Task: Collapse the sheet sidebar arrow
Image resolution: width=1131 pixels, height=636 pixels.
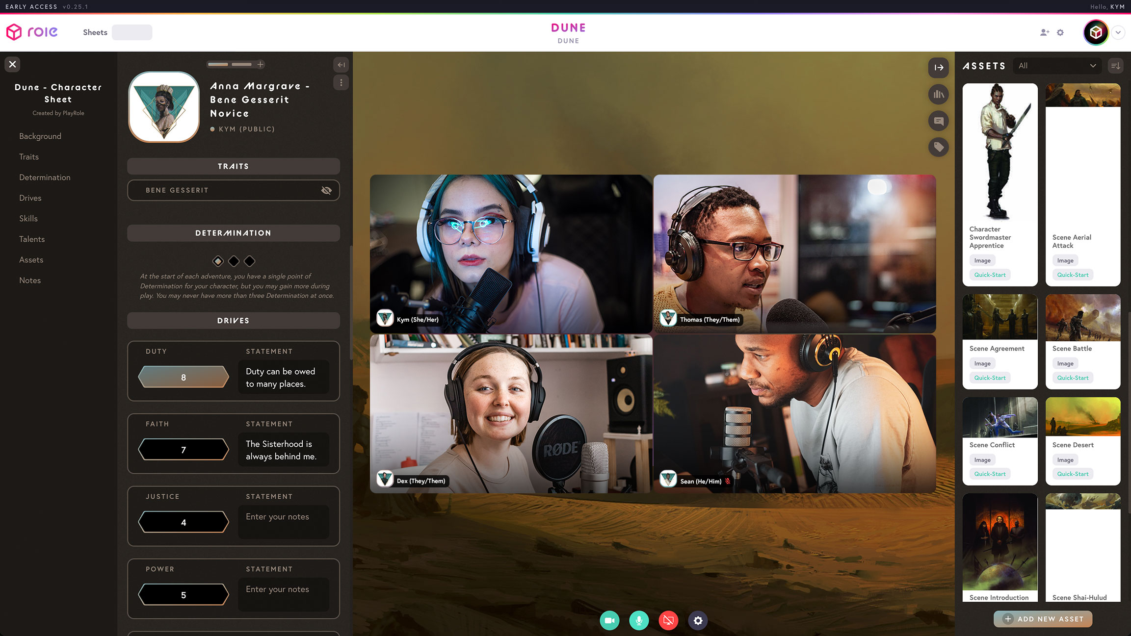Action: point(341,65)
